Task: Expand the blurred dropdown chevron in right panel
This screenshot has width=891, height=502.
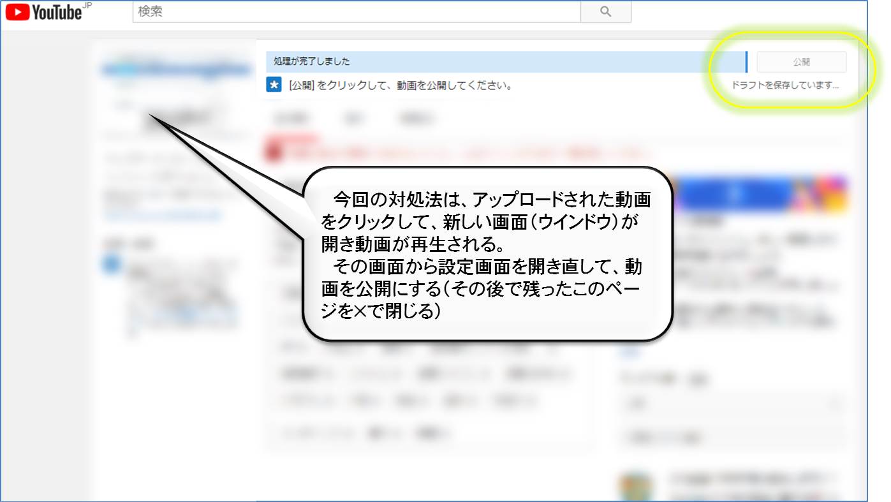Action: [x=836, y=403]
